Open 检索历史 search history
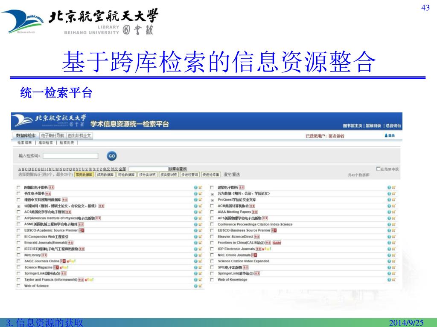Screen dimensions: 437x327 tap(67, 142)
